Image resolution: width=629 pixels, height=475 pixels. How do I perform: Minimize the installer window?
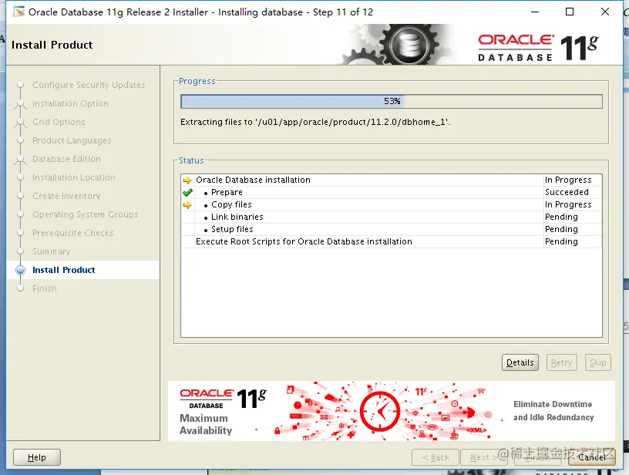[535, 12]
